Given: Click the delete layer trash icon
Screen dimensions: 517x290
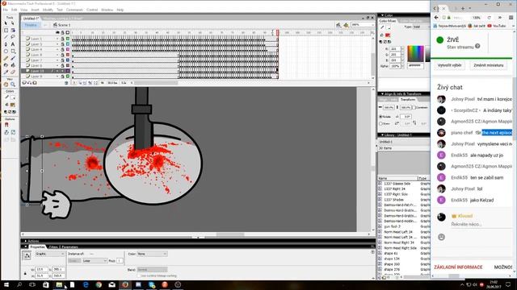Looking at the screenshot, I should (x=66, y=83).
